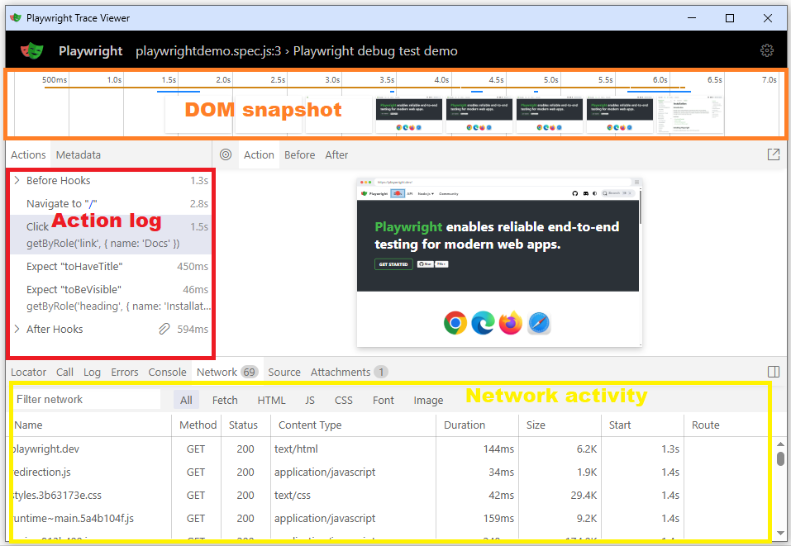
Task: Open the Console tab
Action: tap(168, 372)
